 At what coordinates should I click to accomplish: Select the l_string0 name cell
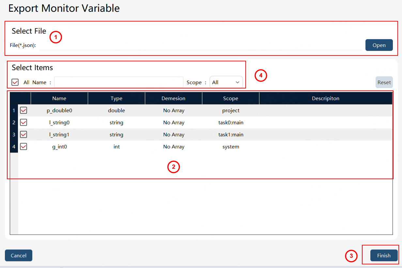tap(59, 122)
